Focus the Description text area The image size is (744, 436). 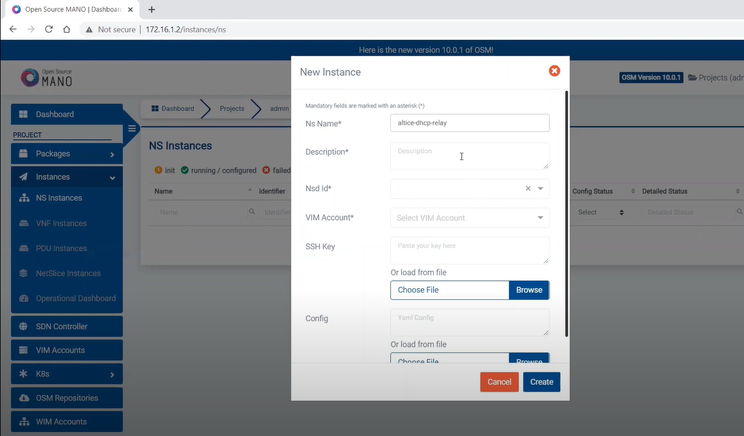[470, 156]
